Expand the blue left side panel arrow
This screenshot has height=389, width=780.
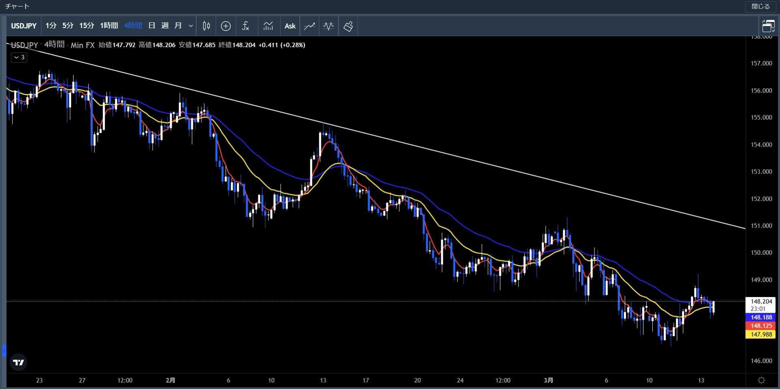[x=4, y=350]
